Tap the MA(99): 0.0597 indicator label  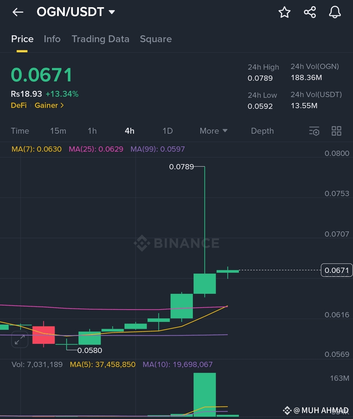(158, 149)
